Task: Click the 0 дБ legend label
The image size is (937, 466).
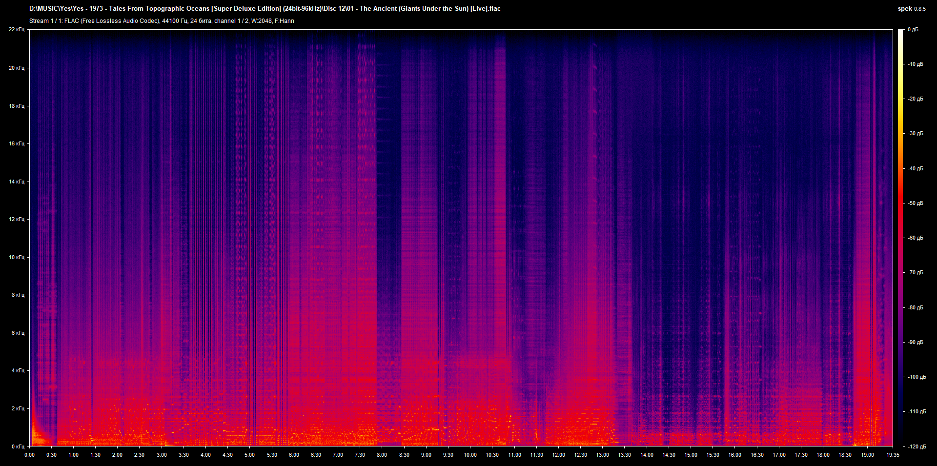Action: click(913, 30)
